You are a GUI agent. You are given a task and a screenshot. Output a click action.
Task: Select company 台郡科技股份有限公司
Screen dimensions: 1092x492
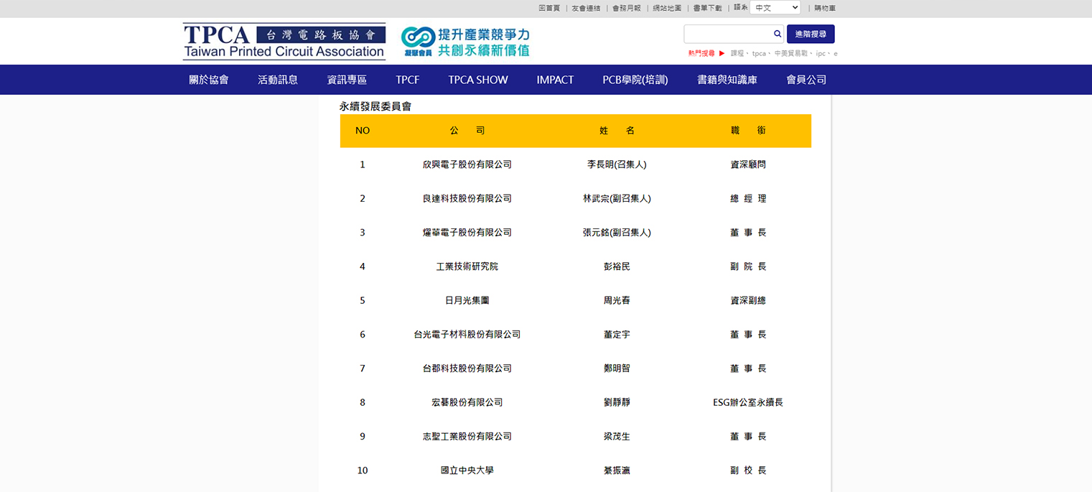pos(467,368)
